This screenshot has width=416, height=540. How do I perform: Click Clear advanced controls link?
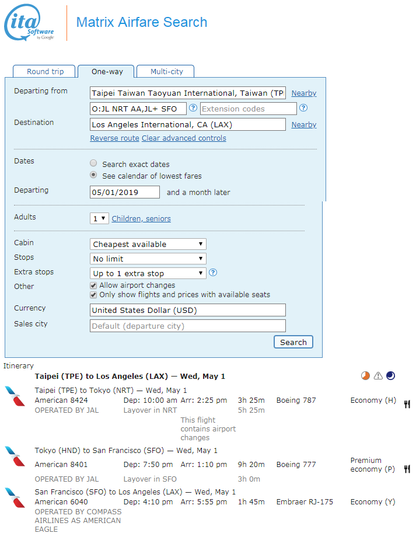(x=184, y=138)
